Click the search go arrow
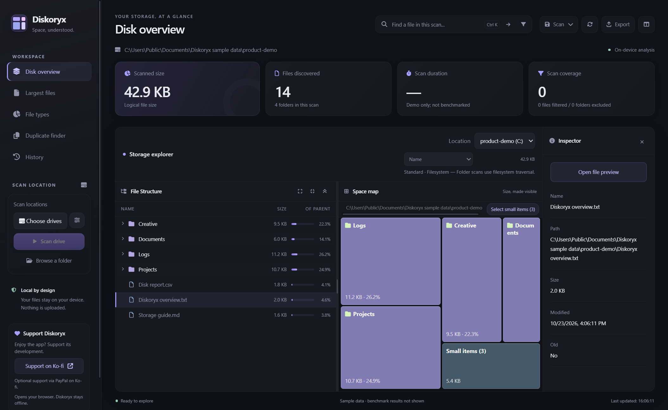This screenshot has width=668, height=410. coord(508,24)
